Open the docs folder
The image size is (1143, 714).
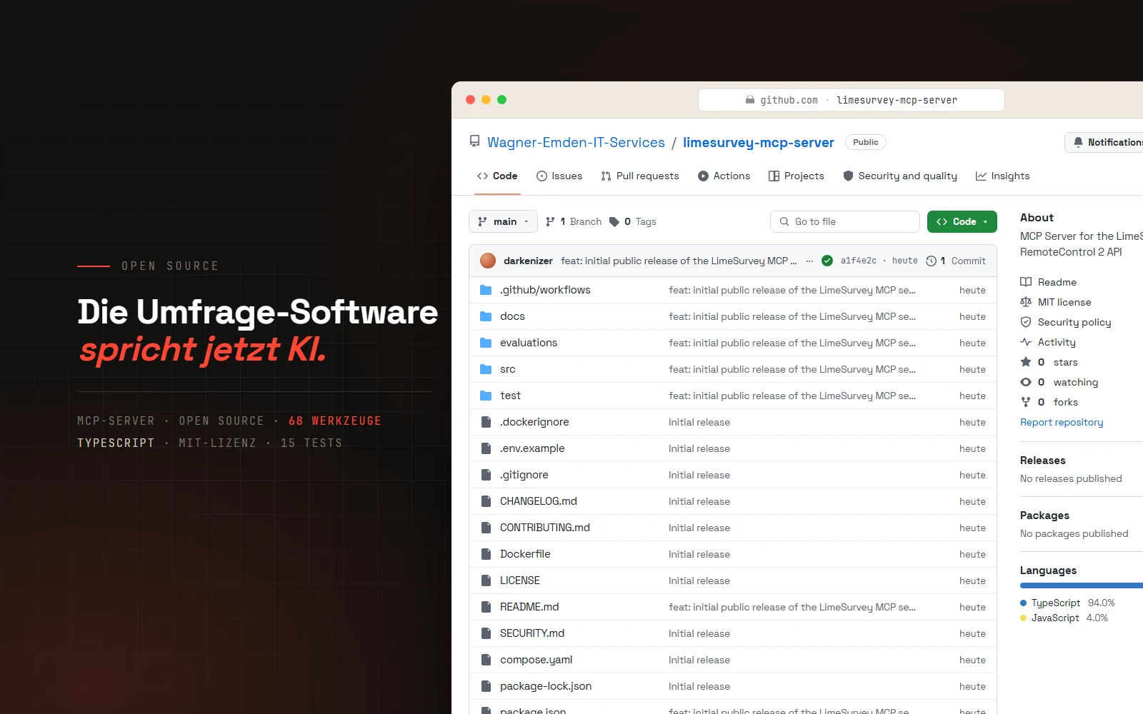coord(512,316)
